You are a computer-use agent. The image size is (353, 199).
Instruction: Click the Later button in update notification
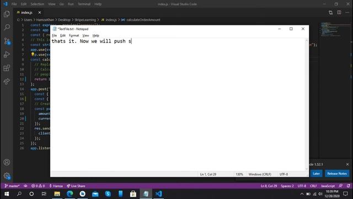click(x=316, y=174)
